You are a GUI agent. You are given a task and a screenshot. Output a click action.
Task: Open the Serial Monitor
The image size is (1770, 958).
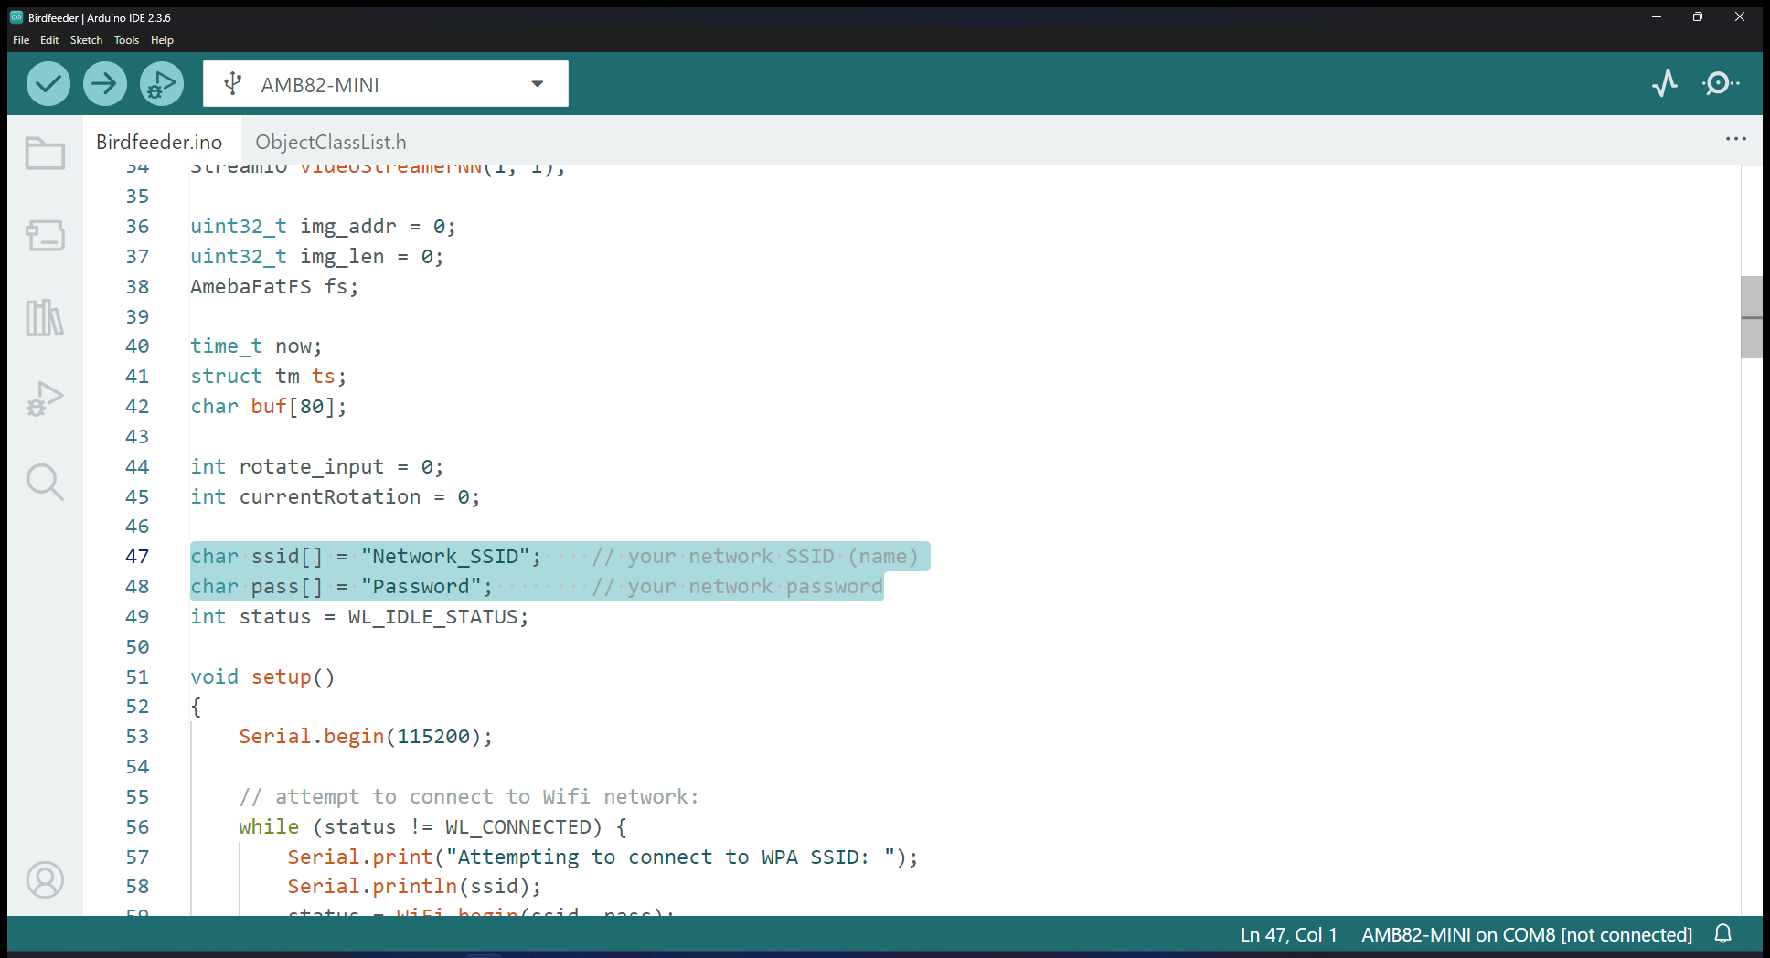pyautogui.click(x=1721, y=84)
